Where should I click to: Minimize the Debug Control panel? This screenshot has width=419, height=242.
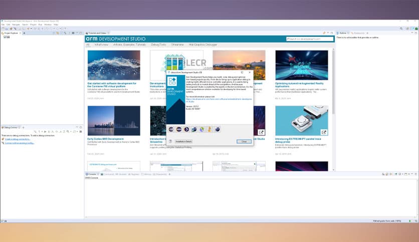point(77,127)
